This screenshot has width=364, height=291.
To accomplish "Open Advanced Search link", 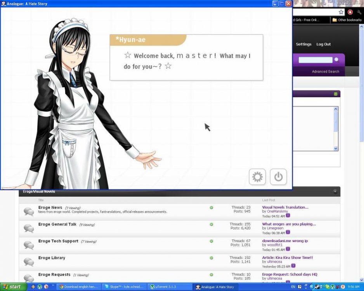I will 325,71.
